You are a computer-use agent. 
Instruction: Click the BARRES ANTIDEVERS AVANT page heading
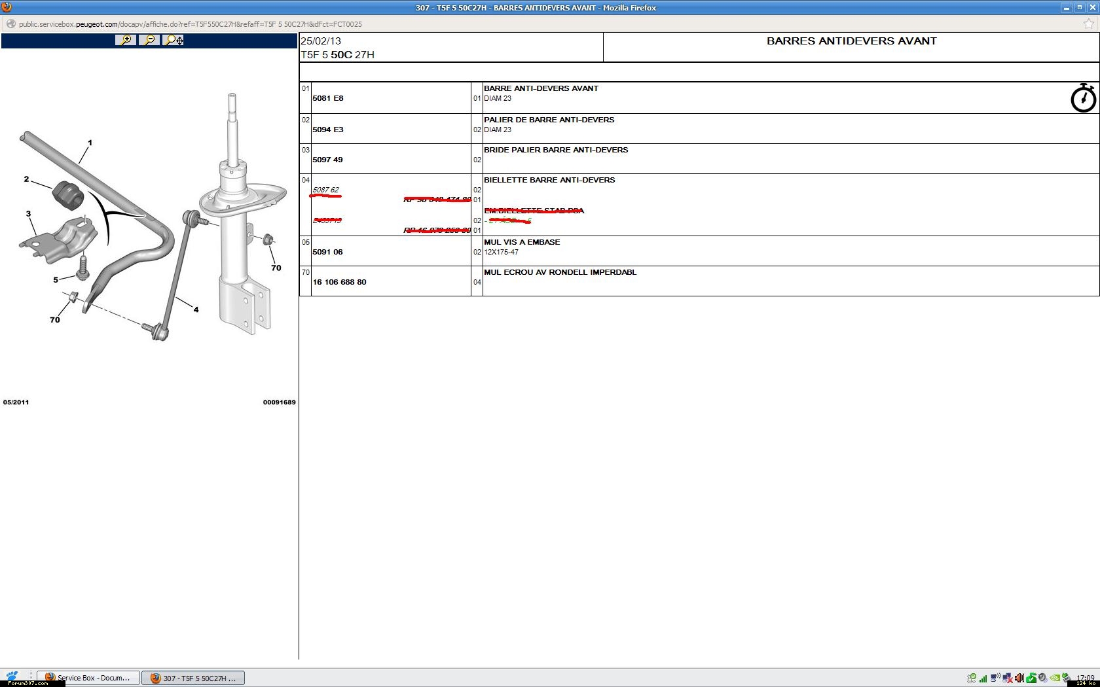click(x=851, y=41)
